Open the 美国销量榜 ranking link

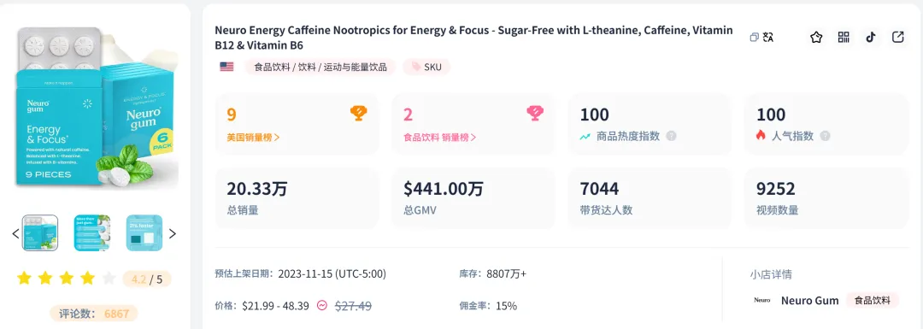253,137
